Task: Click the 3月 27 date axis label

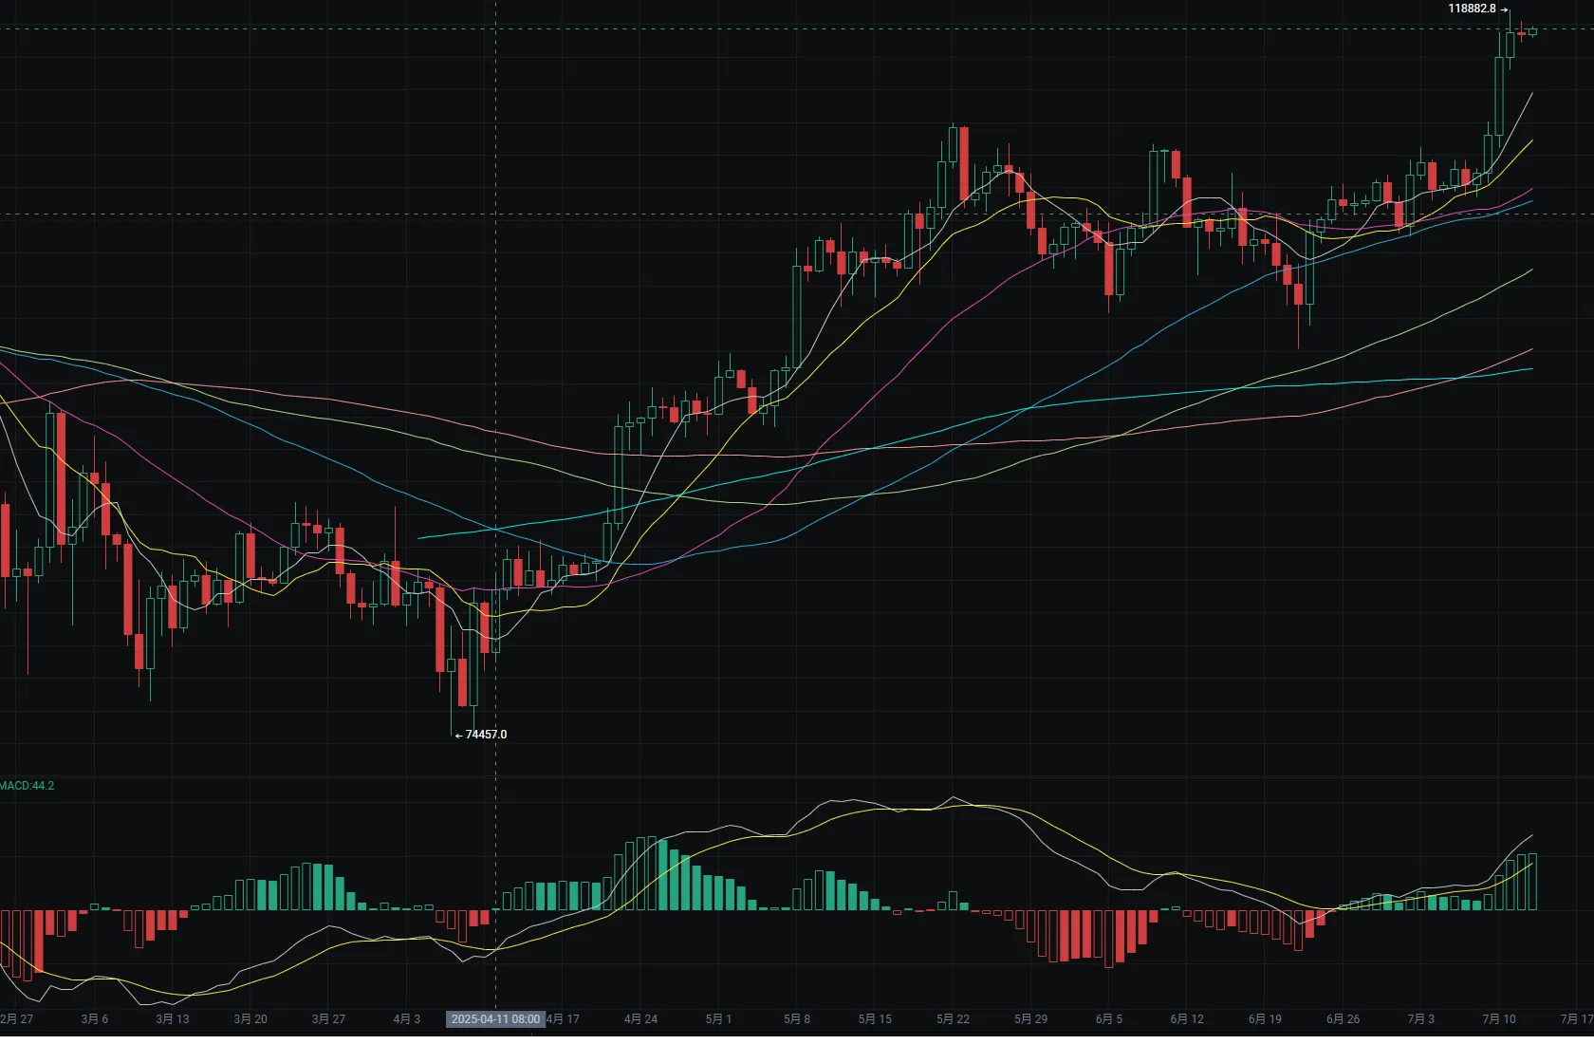Action: pos(328,1019)
